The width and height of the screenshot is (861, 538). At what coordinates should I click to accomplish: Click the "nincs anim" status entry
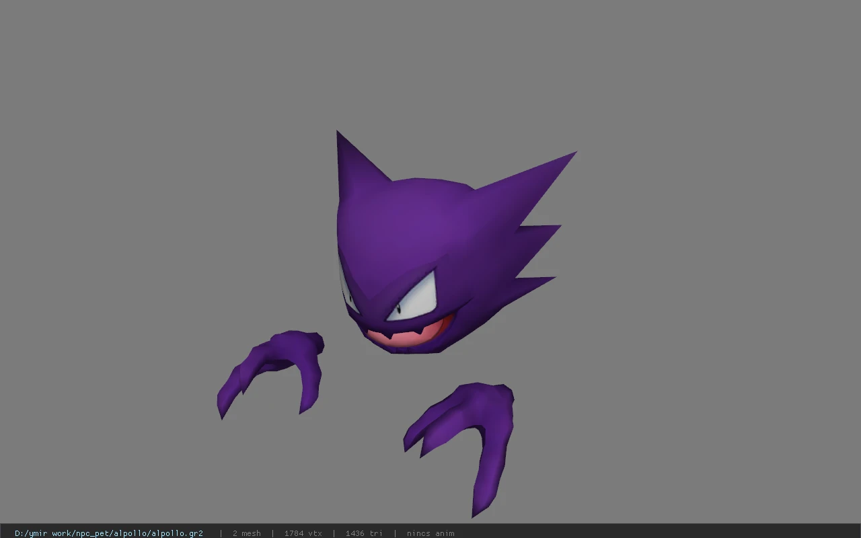tap(430, 533)
